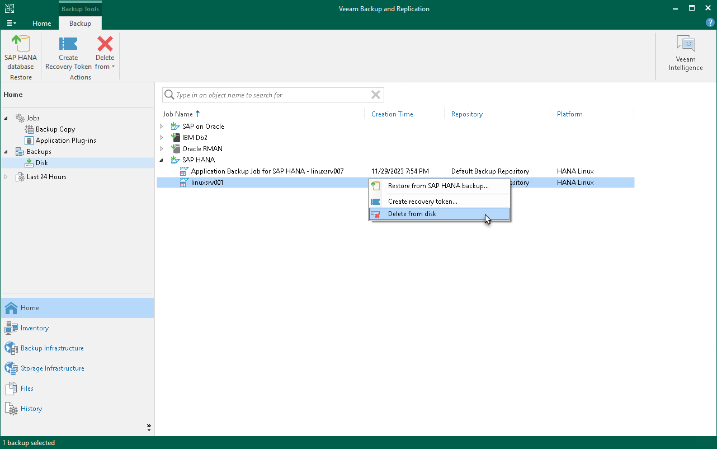
Task: Sort by the Creation Time column header
Action: (x=392, y=114)
